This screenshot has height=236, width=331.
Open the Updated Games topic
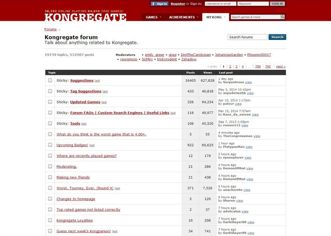85,102
